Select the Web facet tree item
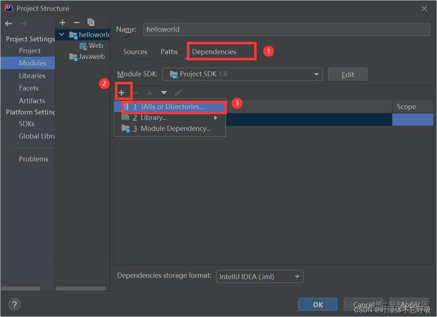The height and width of the screenshot is (317, 437). [x=91, y=46]
